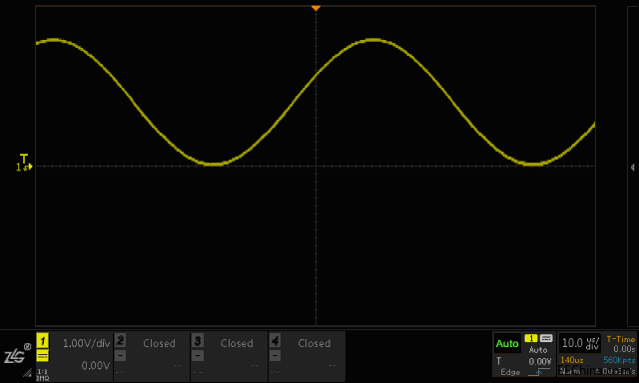Click channel 3 coupling dash icon
This screenshot has width=639, height=383.
[x=198, y=356]
